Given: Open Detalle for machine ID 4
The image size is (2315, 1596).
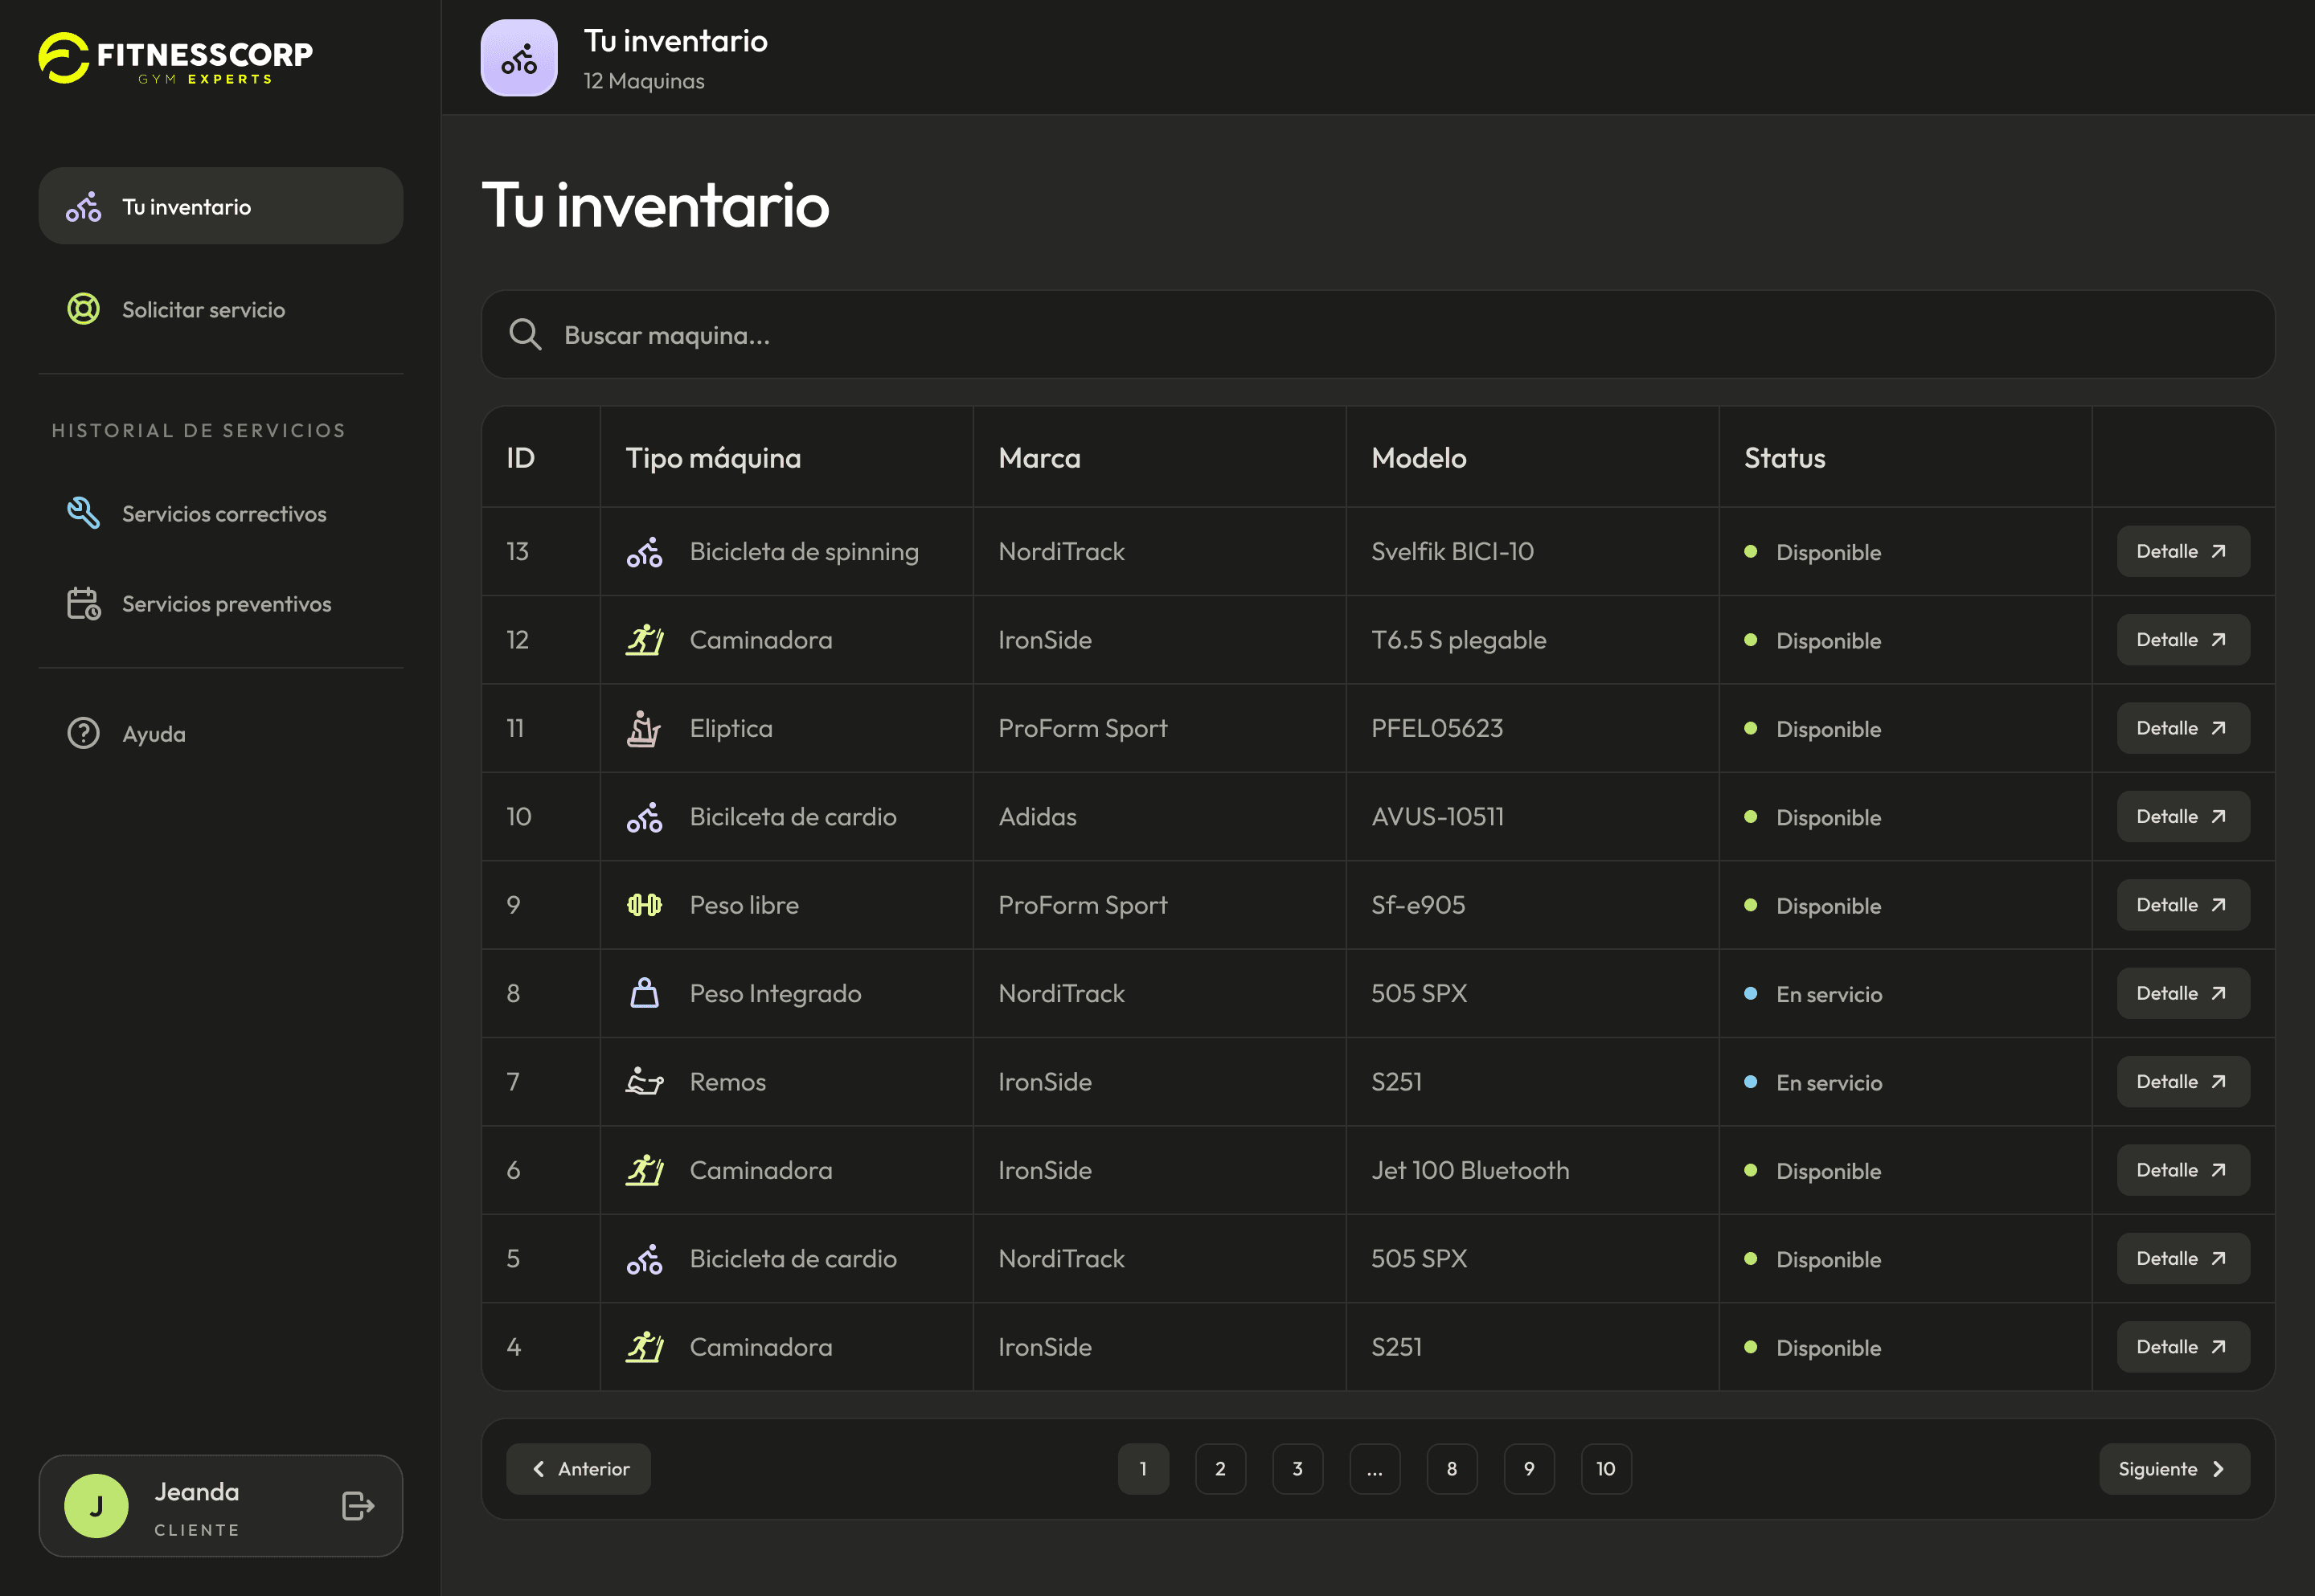Looking at the screenshot, I should click(2183, 1347).
